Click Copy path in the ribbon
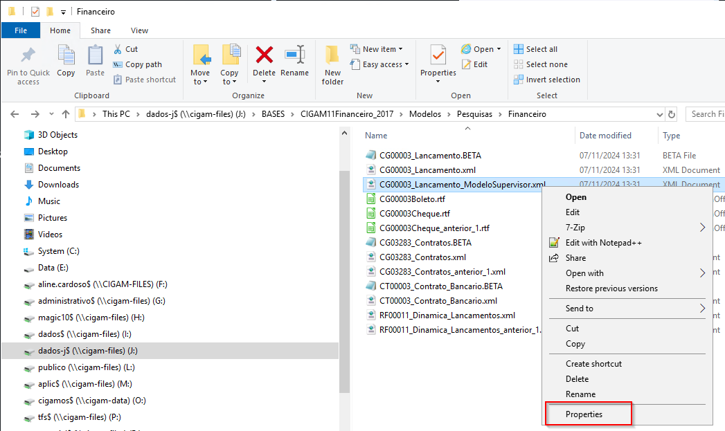The height and width of the screenshot is (431, 725). click(x=138, y=64)
